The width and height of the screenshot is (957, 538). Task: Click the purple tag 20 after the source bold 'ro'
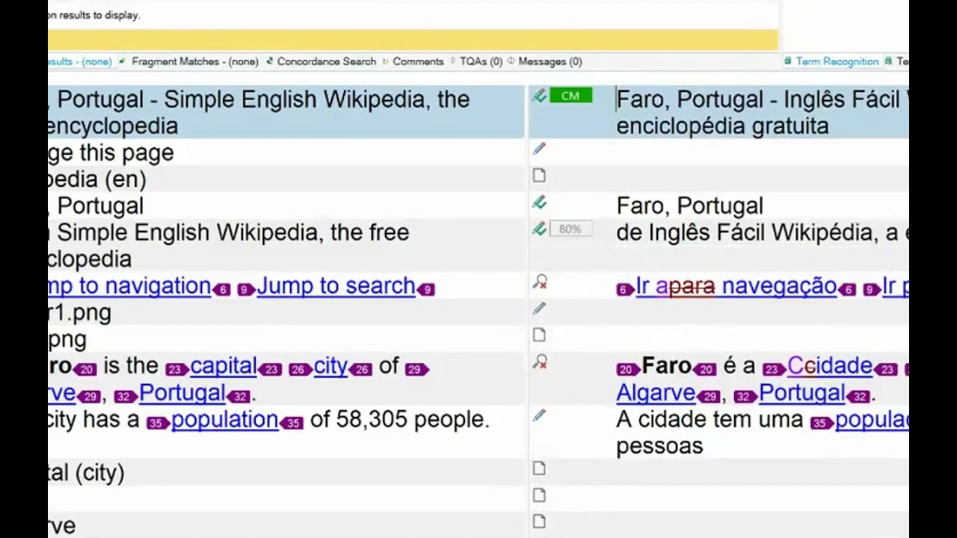pos(86,369)
